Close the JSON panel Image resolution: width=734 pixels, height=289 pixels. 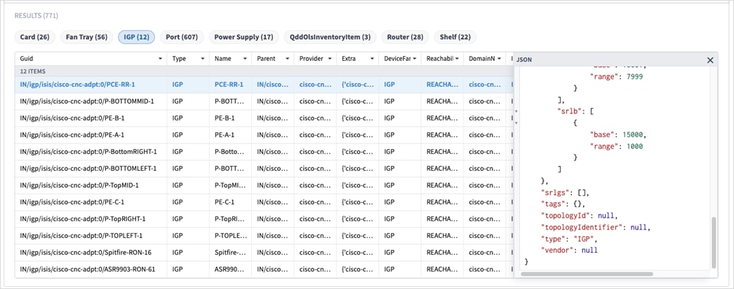click(709, 59)
